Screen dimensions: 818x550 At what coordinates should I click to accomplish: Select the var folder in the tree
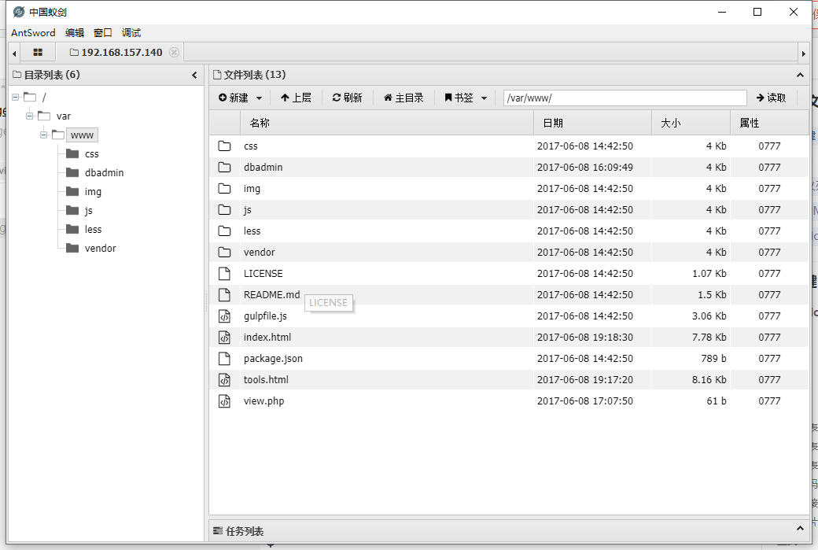click(x=63, y=116)
